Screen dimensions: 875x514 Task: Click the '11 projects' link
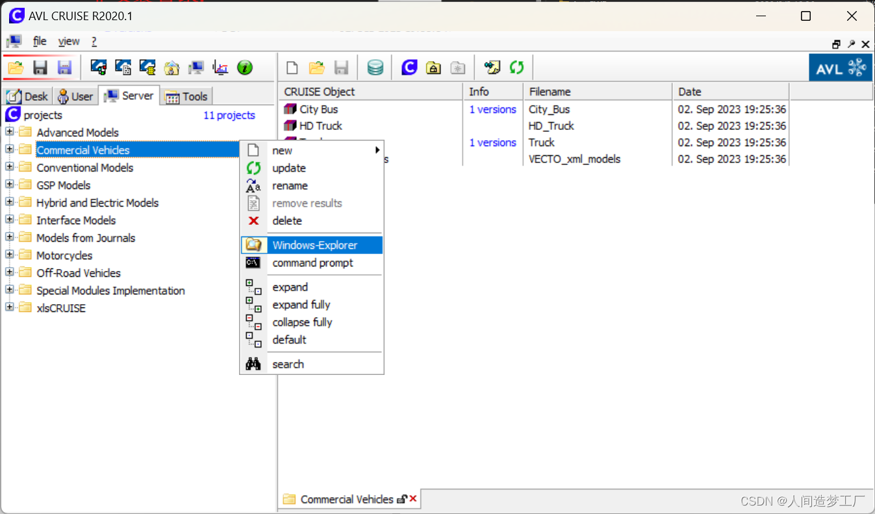tap(229, 115)
